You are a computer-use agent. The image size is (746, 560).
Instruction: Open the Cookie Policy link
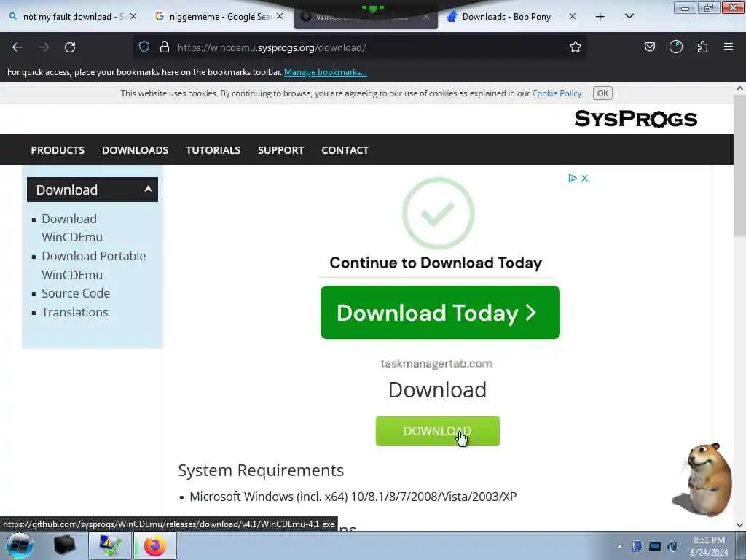click(x=557, y=93)
